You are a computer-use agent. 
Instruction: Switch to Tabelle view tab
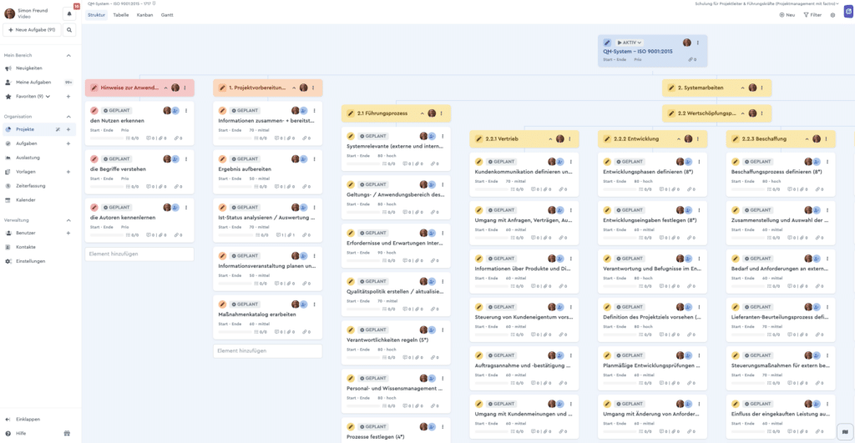click(121, 15)
